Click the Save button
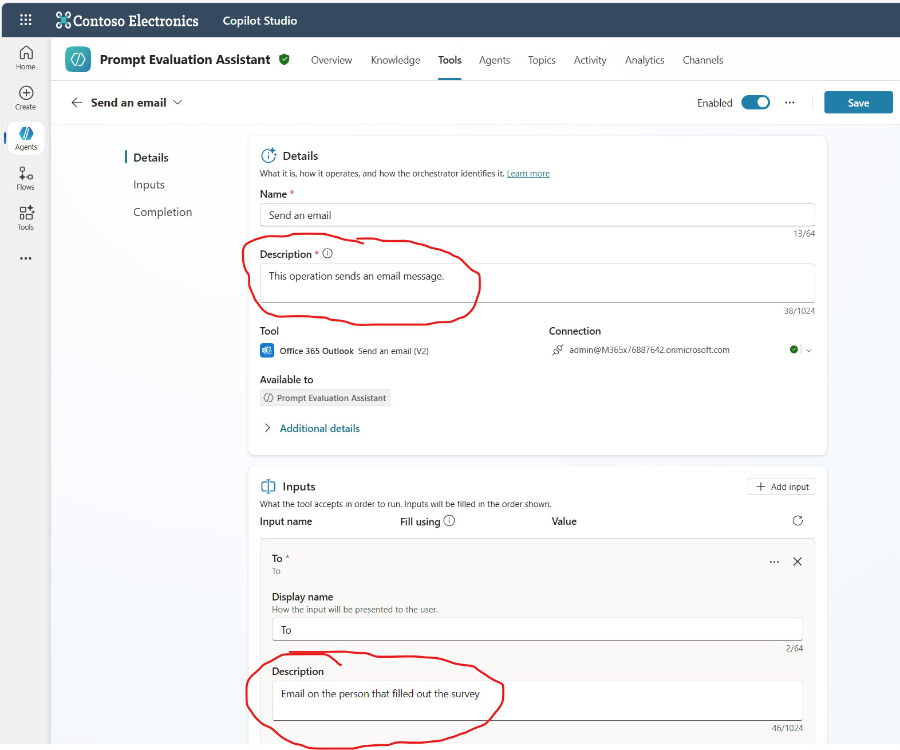Image resolution: width=900 pixels, height=750 pixels. [x=858, y=103]
